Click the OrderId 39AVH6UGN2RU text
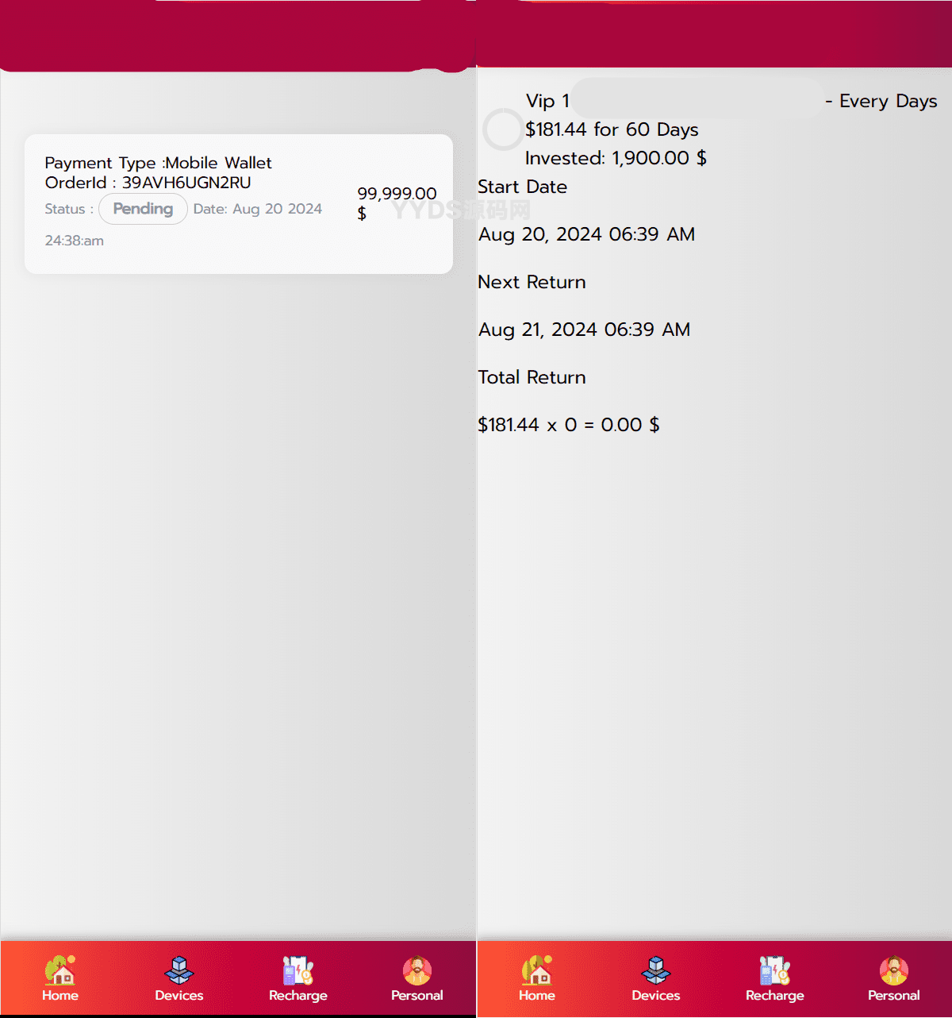Screen dimensions: 952x1018 [x=148, y=183]
